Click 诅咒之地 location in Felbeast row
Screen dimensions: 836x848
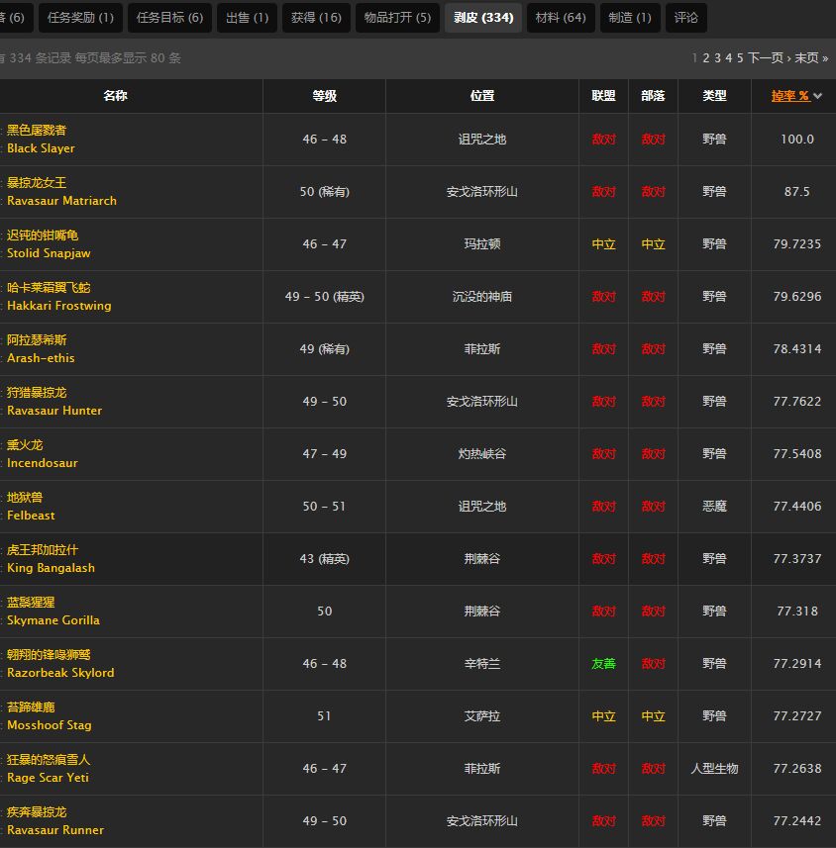point(482,507)
